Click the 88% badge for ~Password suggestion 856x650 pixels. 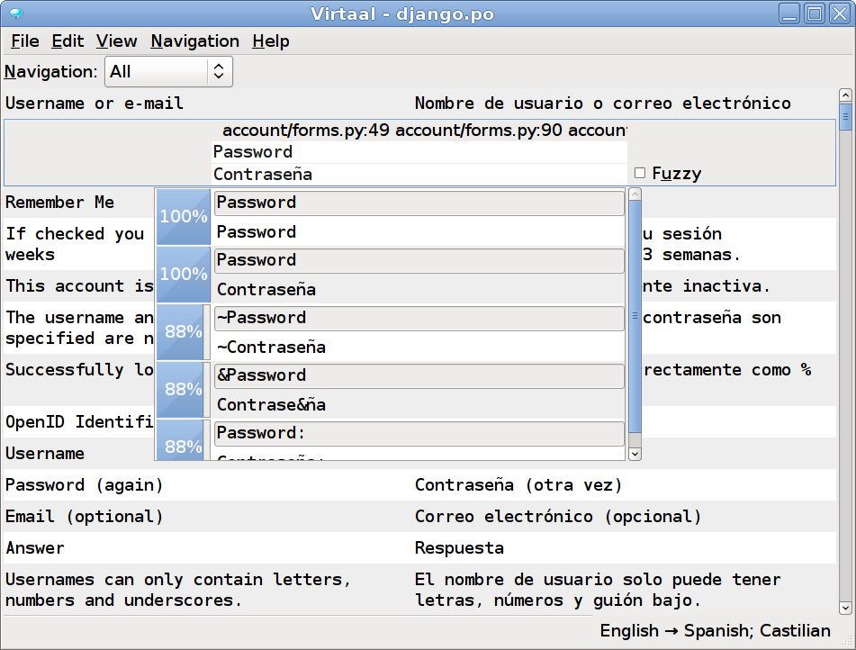(183, 331)
